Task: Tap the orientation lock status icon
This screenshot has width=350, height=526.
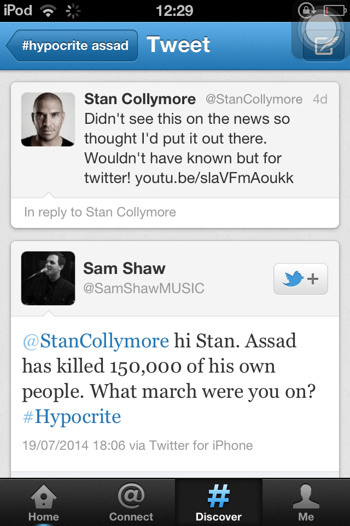Action: (306, 10)
